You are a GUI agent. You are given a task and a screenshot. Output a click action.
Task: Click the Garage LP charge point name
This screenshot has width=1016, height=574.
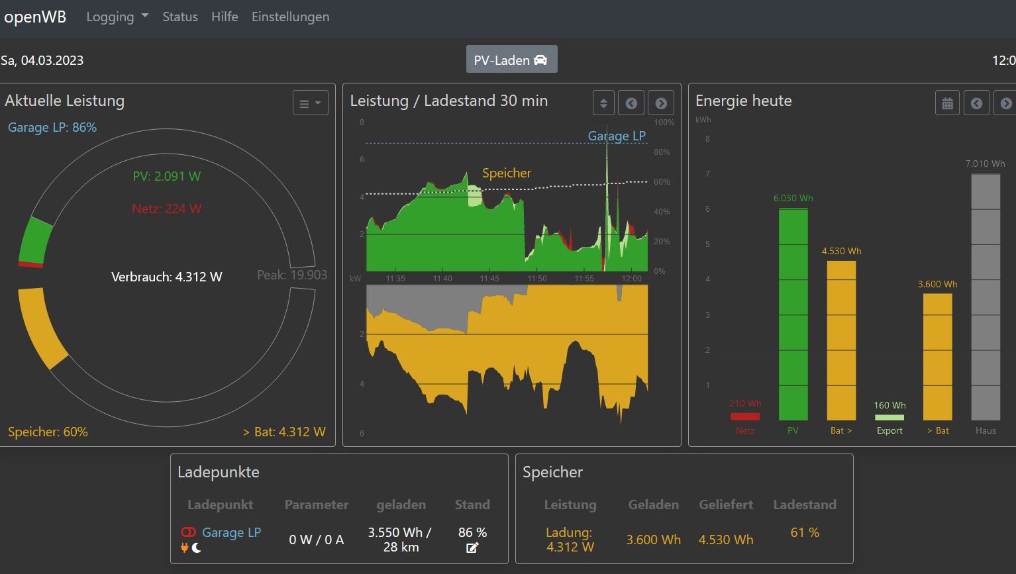231,532
